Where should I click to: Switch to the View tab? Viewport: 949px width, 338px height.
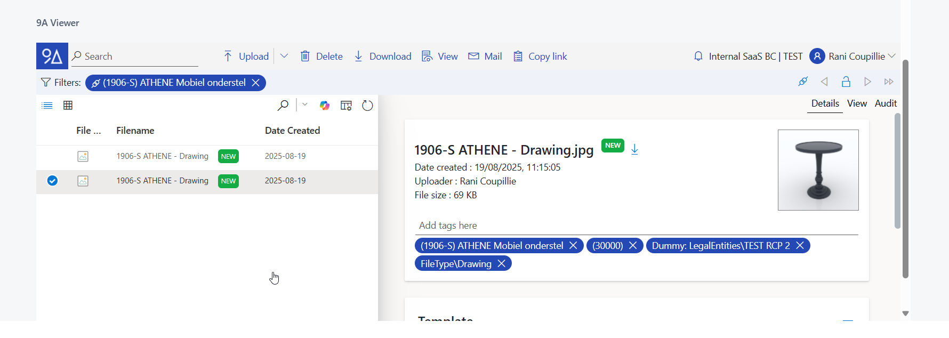click(857, 103)
